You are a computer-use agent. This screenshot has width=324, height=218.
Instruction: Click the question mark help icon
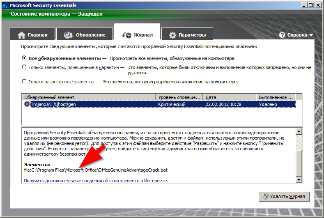(282, 35)
